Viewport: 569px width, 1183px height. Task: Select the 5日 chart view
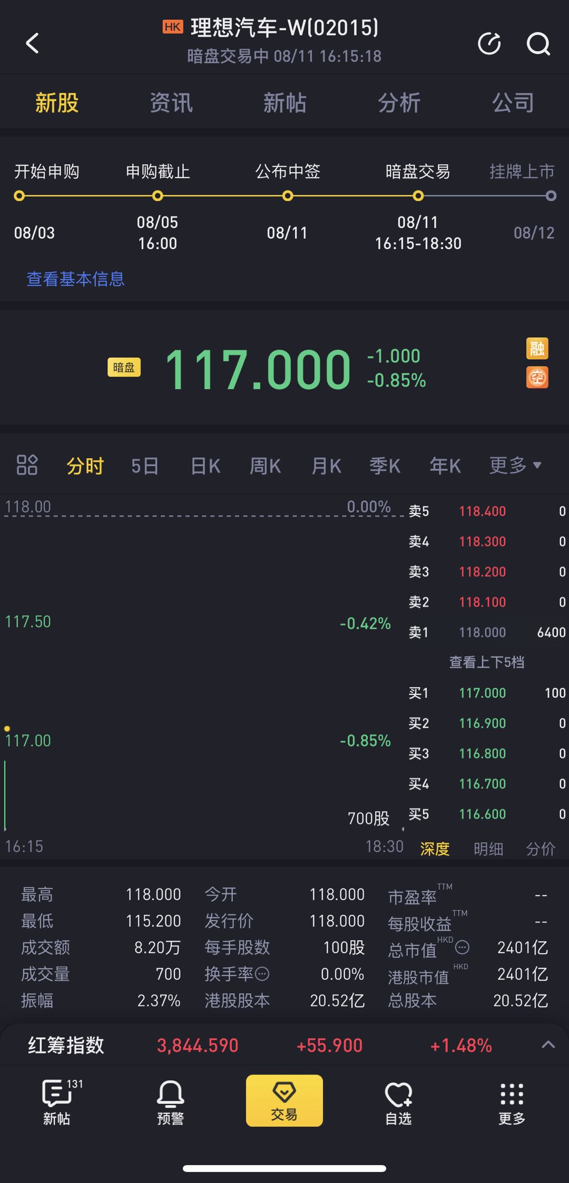pyautogui.click(x=145, y=466)
